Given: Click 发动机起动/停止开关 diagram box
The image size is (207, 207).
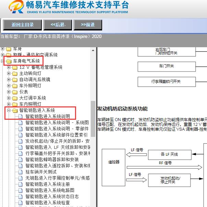Looking at the screenshot, I should tap(169, 180).
